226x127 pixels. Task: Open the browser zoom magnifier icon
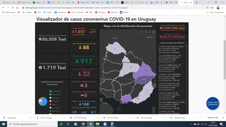click(207, 8)
